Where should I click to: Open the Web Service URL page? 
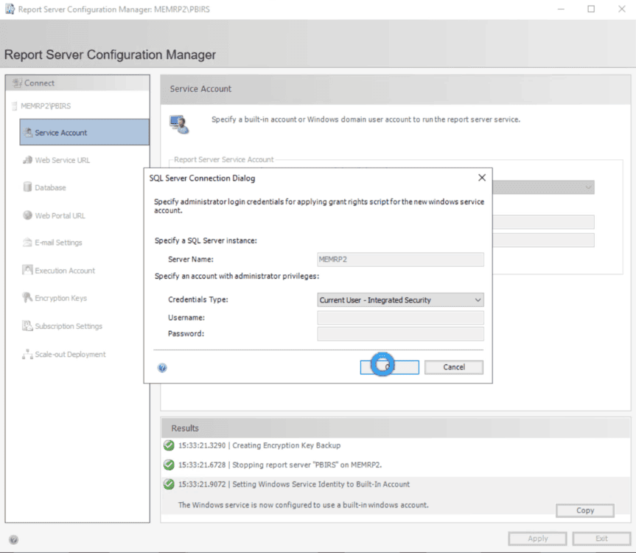62,160
